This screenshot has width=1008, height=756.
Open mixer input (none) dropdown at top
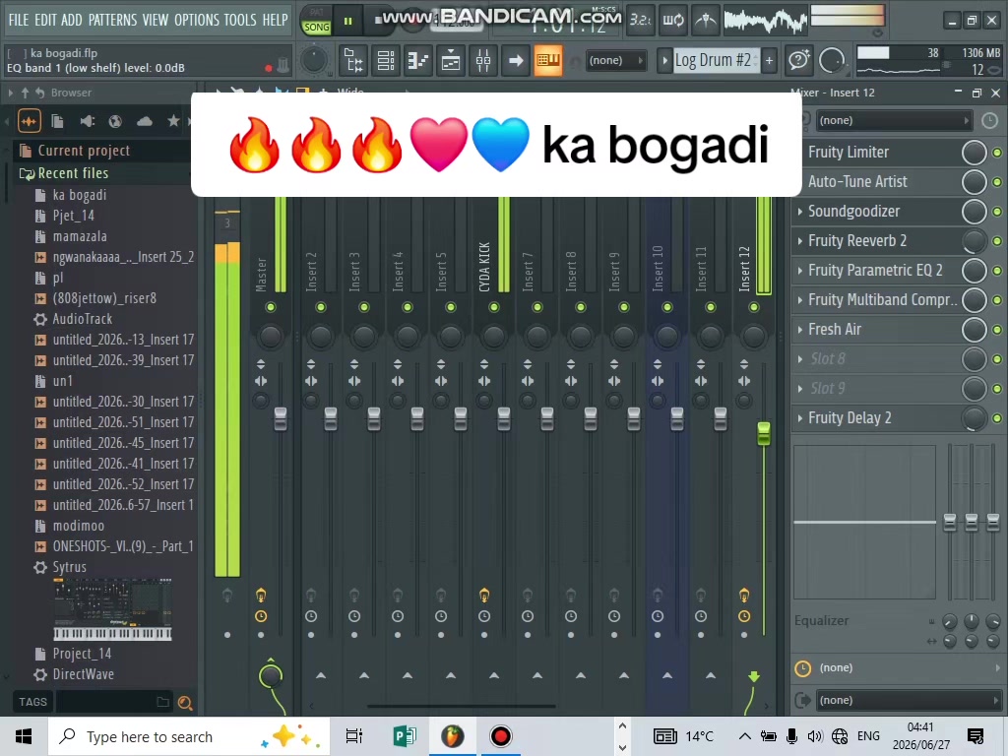click(894, 120)
